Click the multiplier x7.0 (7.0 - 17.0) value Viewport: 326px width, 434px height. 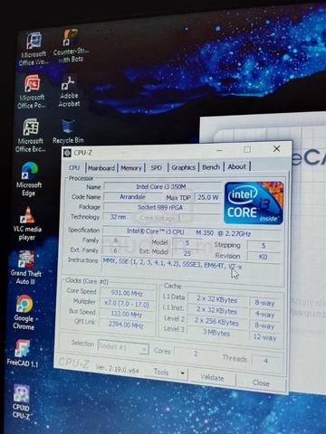pos(127,304)
